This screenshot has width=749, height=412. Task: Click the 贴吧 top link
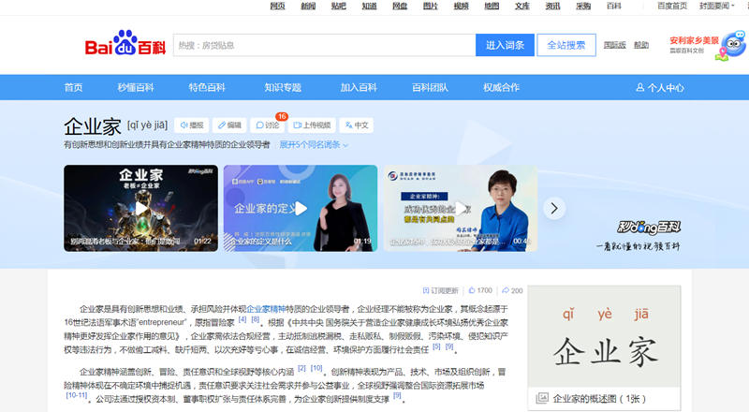[339, 6]
